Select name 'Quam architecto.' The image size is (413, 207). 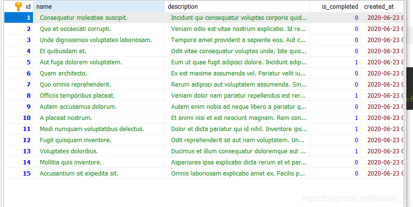coord(64,74)
